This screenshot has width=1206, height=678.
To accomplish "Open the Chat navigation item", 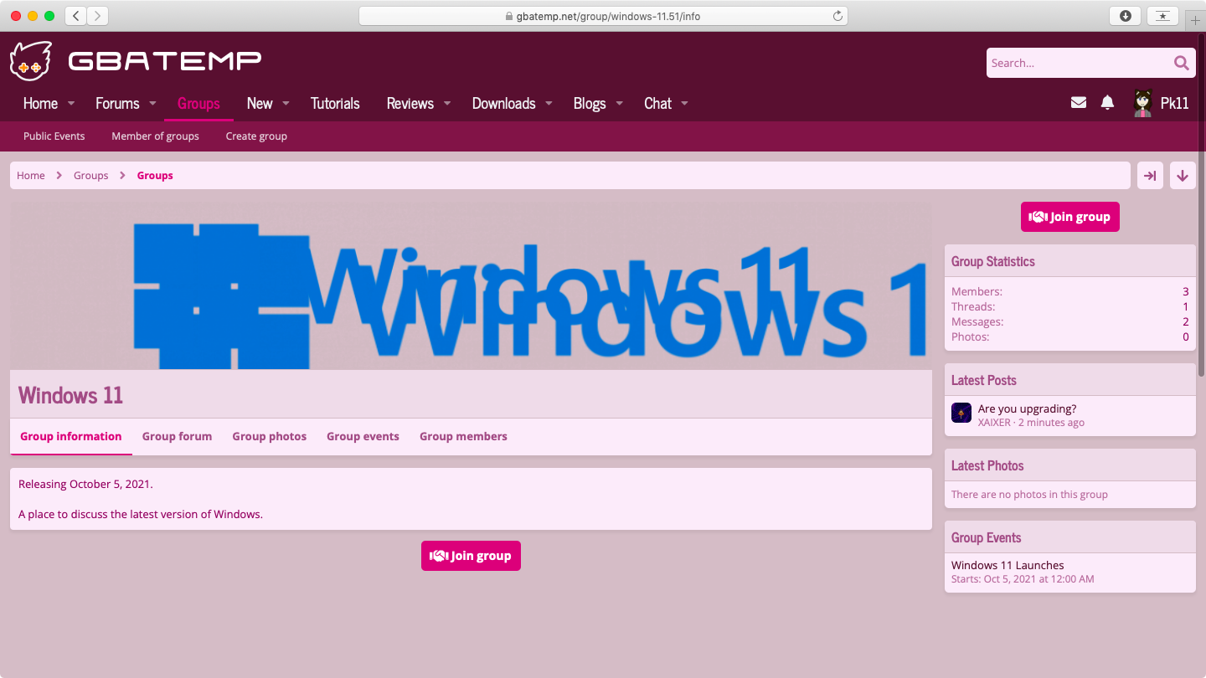I will tap(657, 104).
